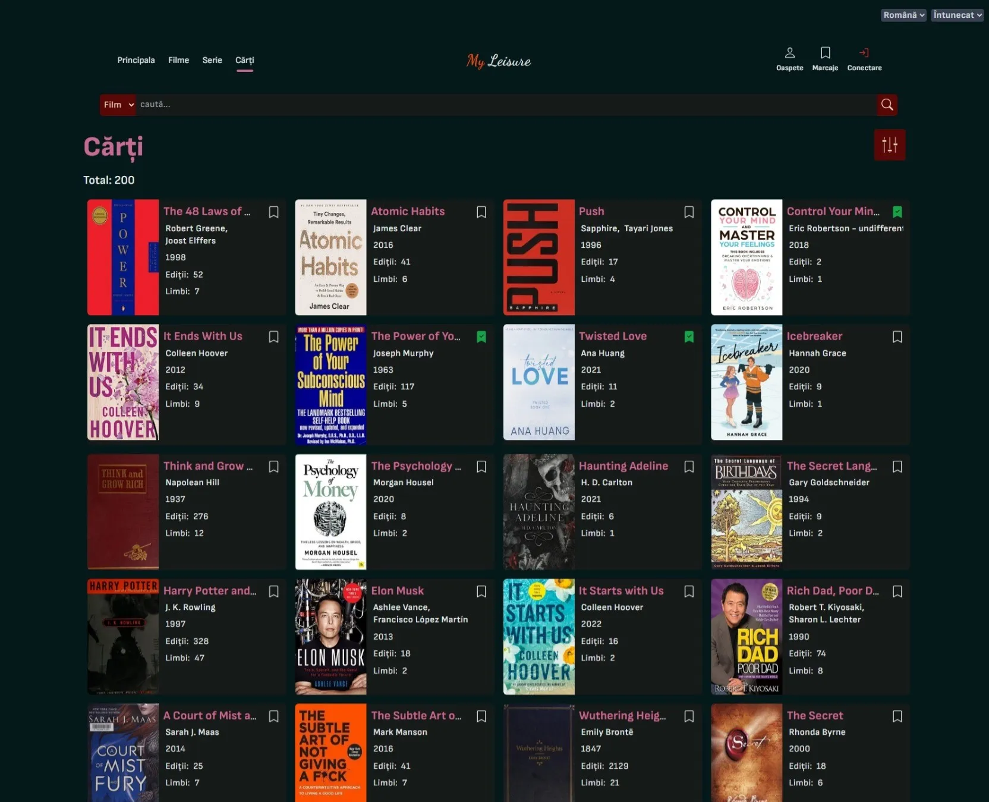Bookmark The Secret Language of Birthdays
Screen dimensions: 989x802
click(x=897, y=467)
